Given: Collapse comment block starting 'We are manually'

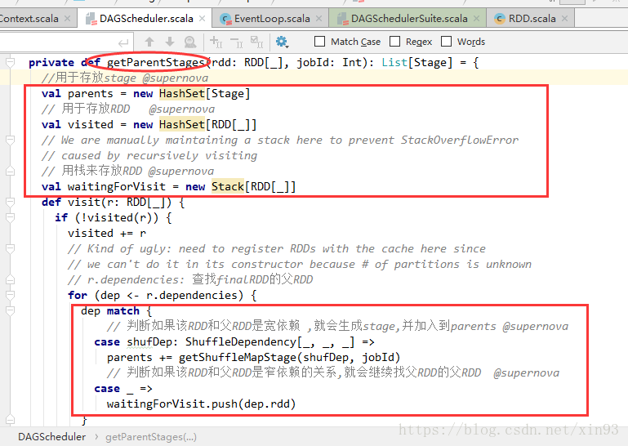Looking at the screenshot, I should pos(11,140).
